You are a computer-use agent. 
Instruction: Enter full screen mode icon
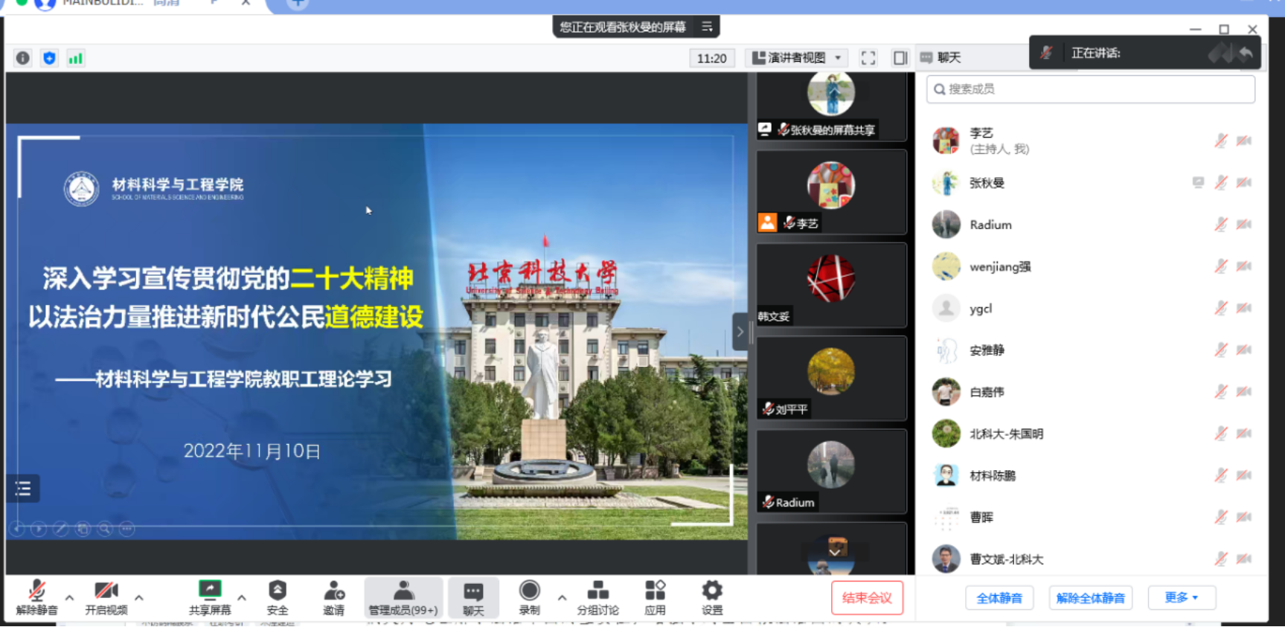(x=868, y=58)
